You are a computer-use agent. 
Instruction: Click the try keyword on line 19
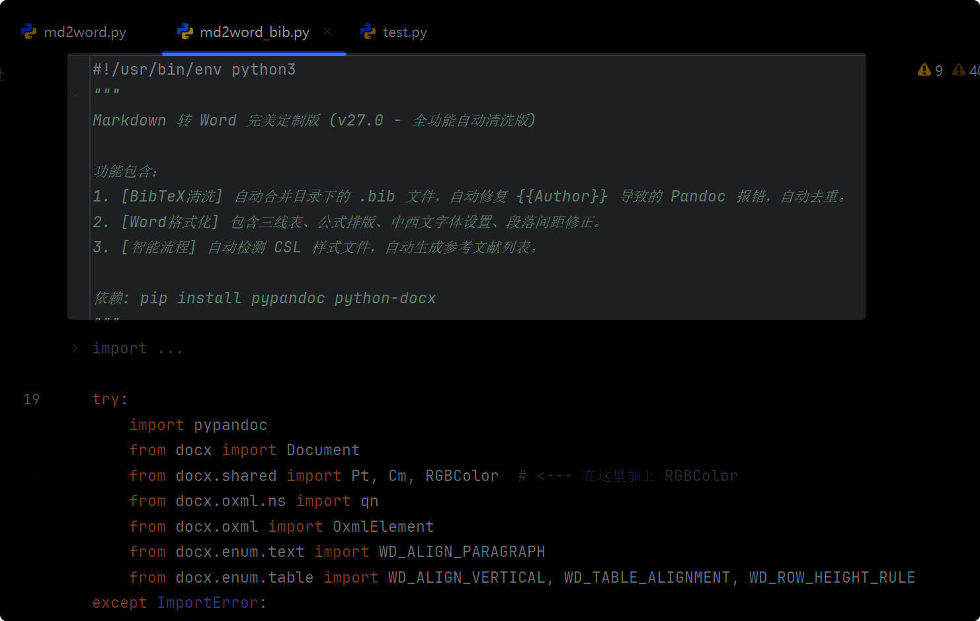point(106,399)
